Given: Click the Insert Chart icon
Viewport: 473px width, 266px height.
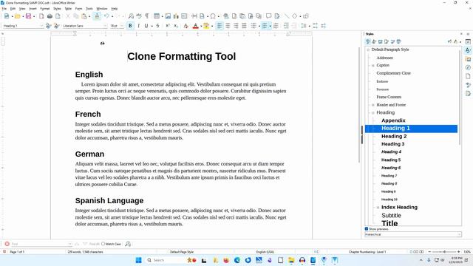Looking at the screenshot, I should (x=176, y=16).
